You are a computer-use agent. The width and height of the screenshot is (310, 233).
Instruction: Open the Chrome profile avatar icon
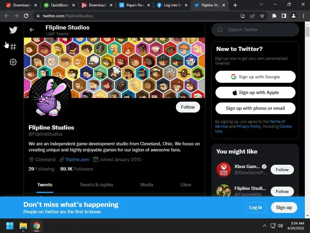[294, 16]
